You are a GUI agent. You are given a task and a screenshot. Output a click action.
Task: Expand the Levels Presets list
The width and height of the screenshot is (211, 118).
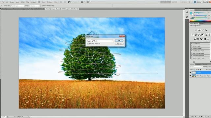(x=191, y=44)
